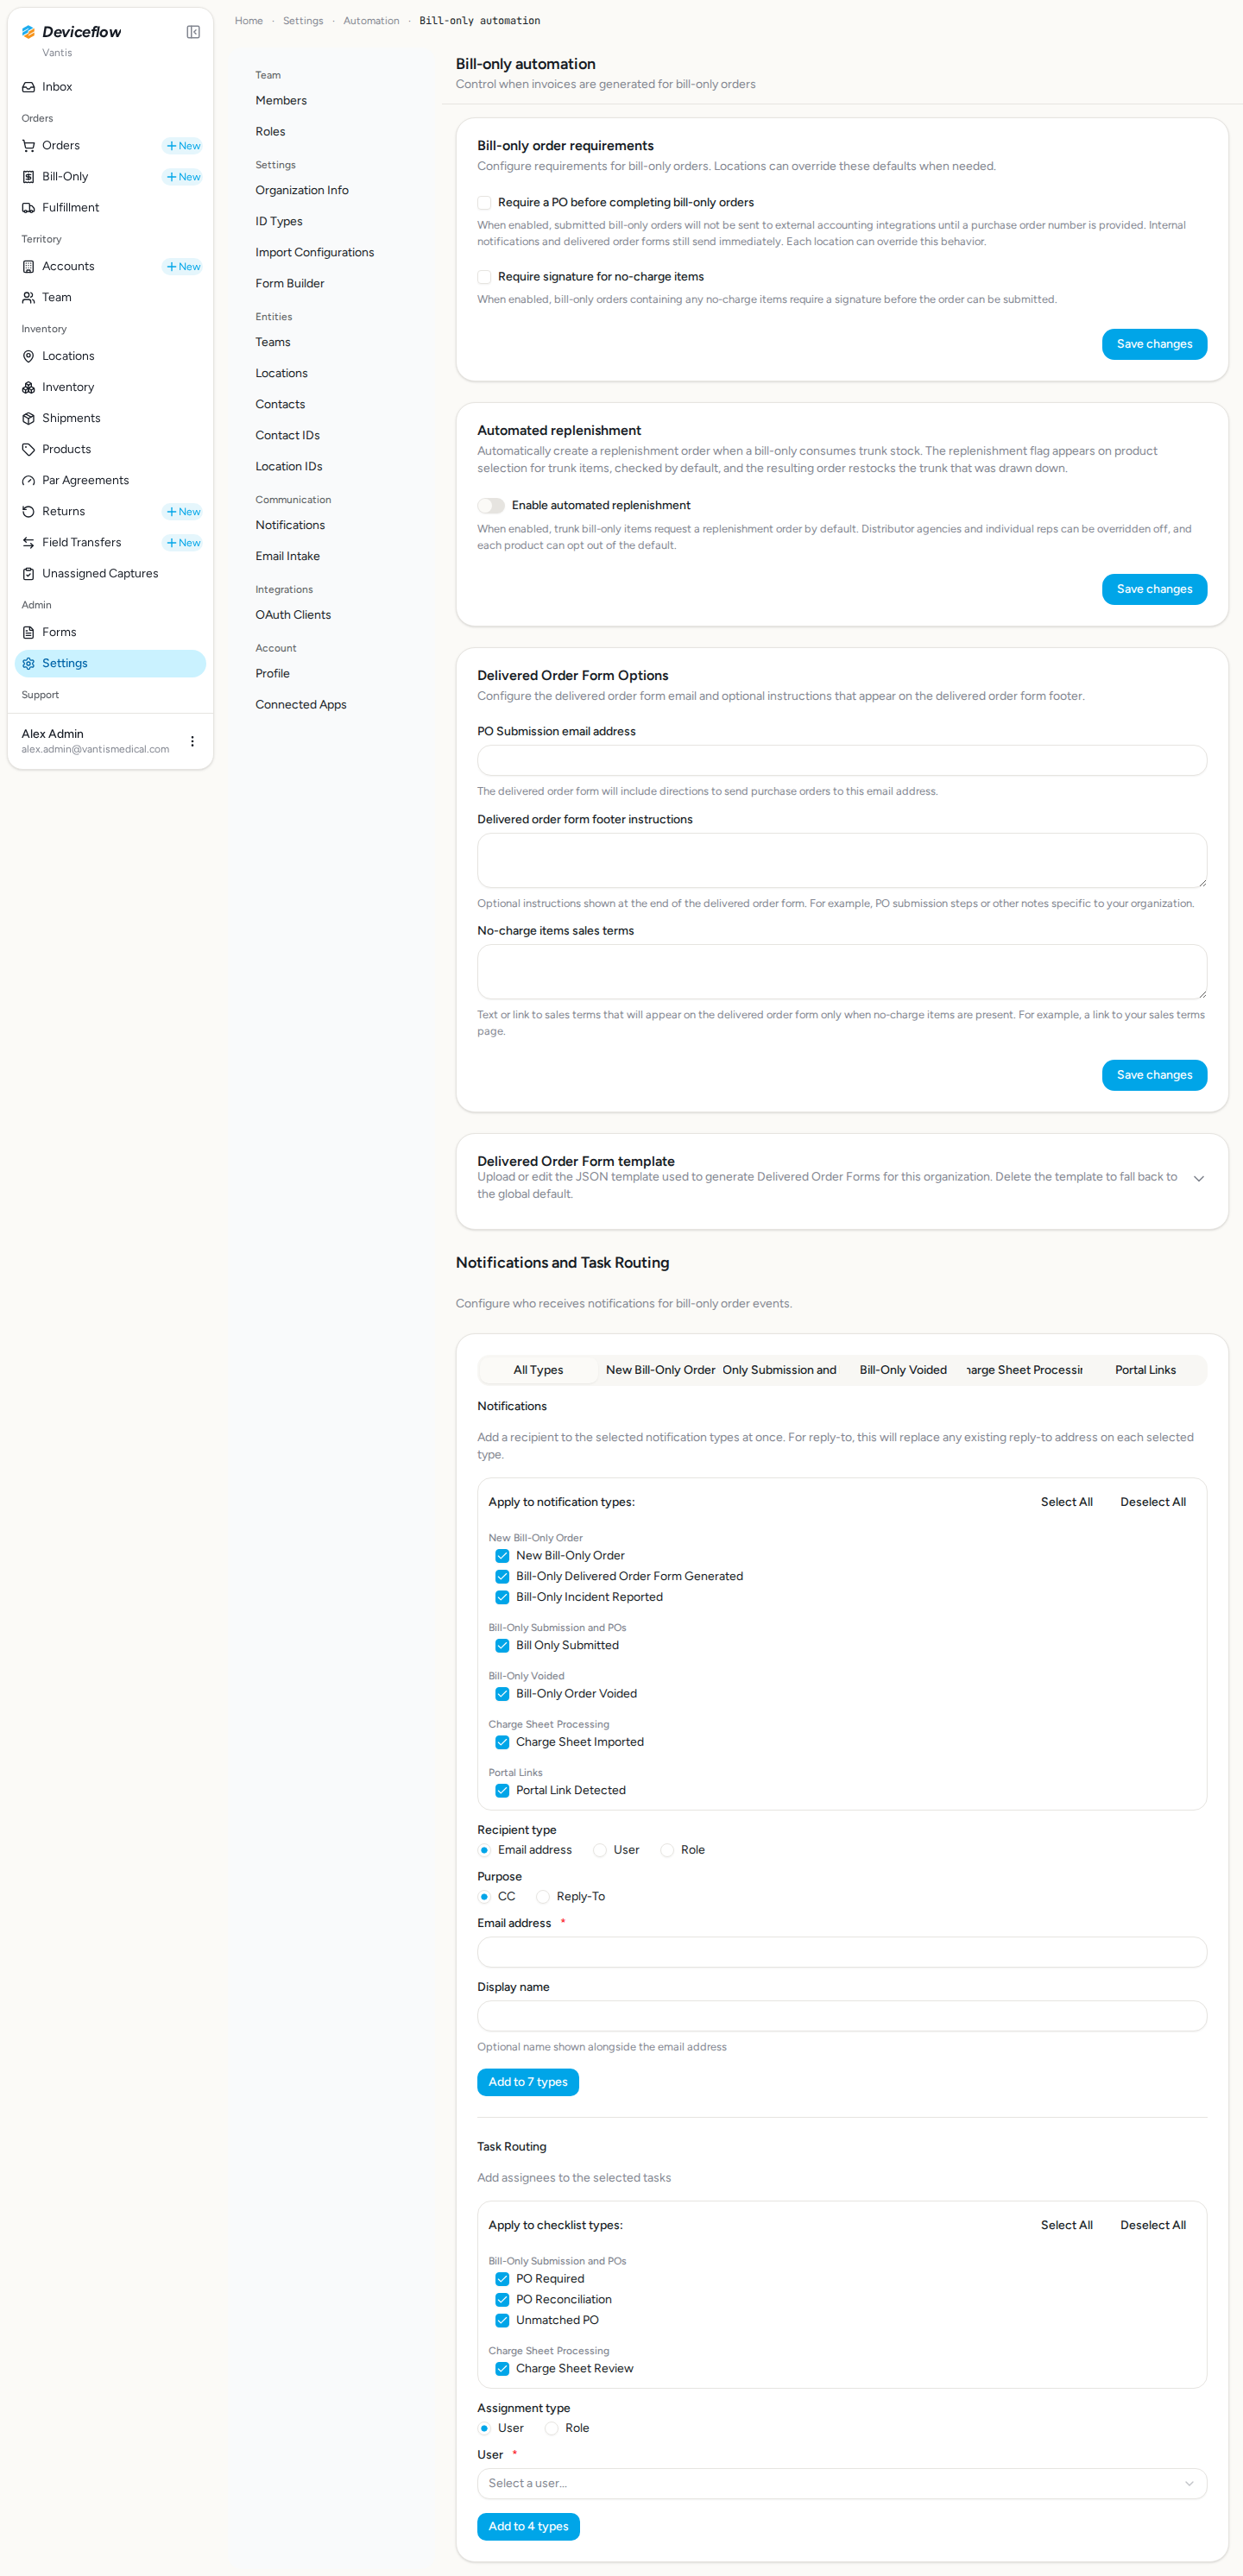Switch to the Bill-Only Voided tab
Viewport: 1243px width, 2576px height.
click(x=903, y=1371)
